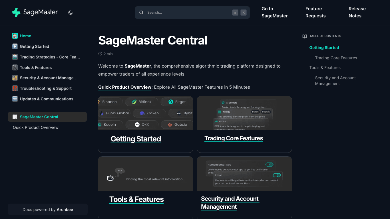
Task: Click the Table of Contents panel icon
Action: 304,36
